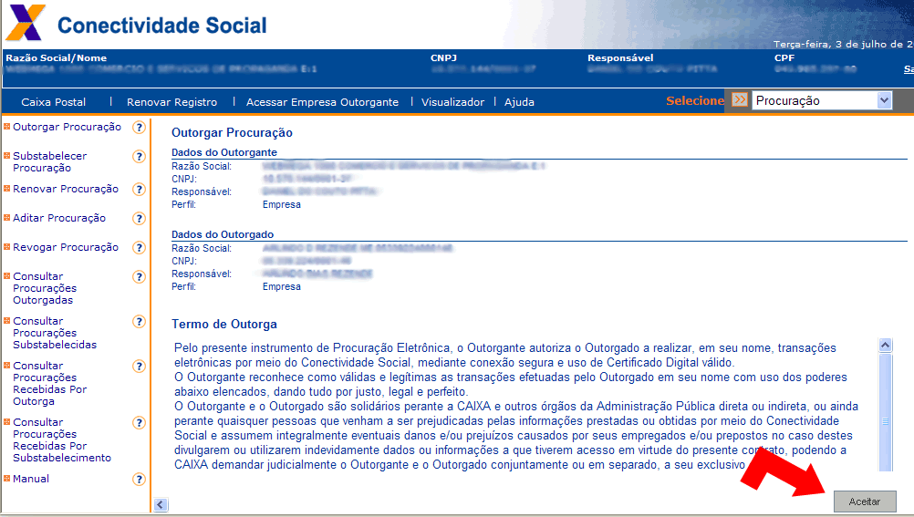Open help icon beside Revogar Procuração
Screen dimensions: 914x517
[139, 248]
